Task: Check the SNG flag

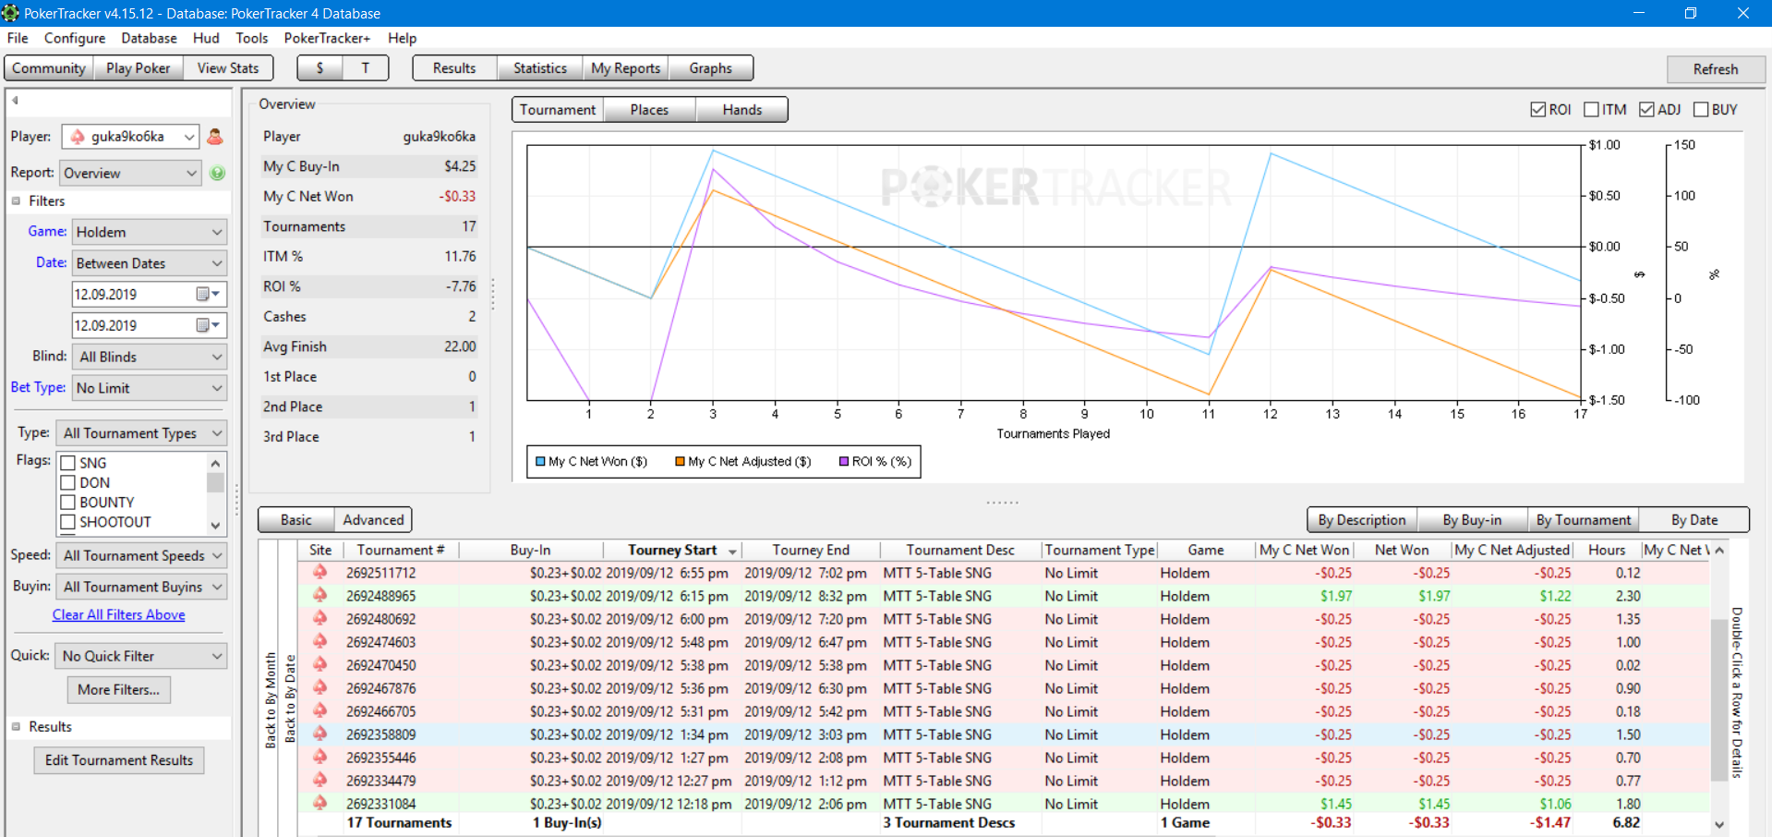Action: click(x=67, y=463)
